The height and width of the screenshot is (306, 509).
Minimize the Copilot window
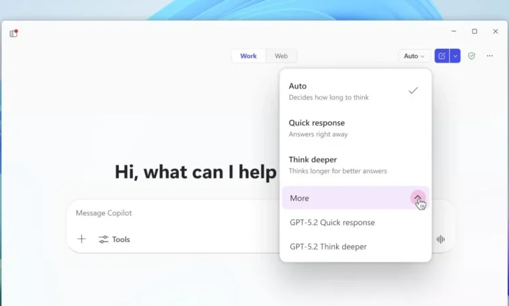point(454,31)
